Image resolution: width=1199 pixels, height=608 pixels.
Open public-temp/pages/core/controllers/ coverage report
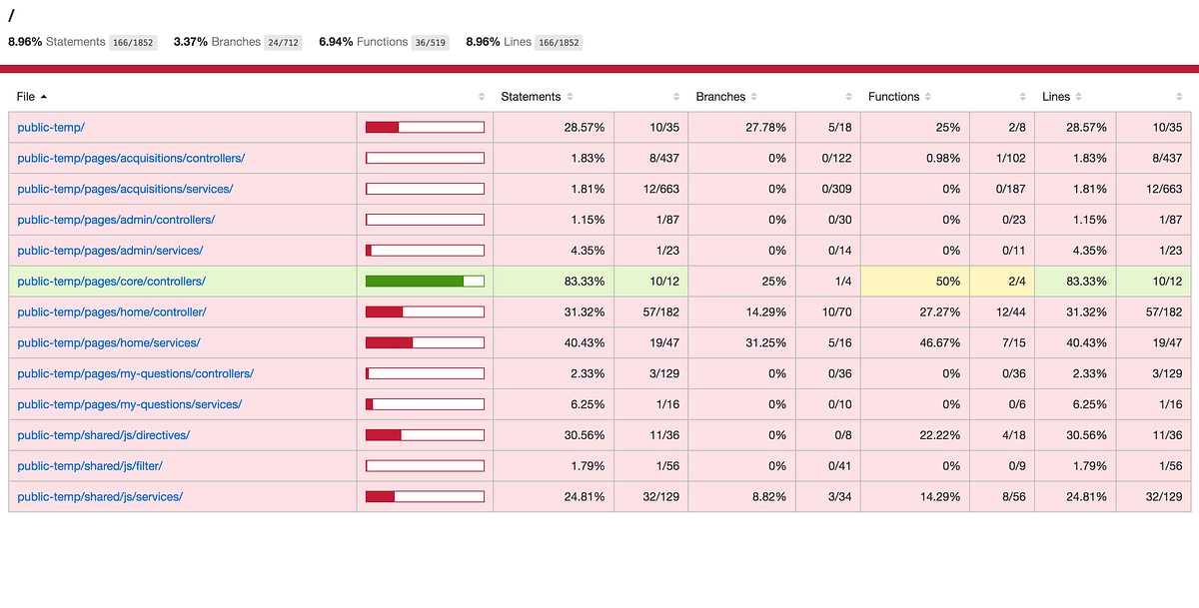point(113,281)
